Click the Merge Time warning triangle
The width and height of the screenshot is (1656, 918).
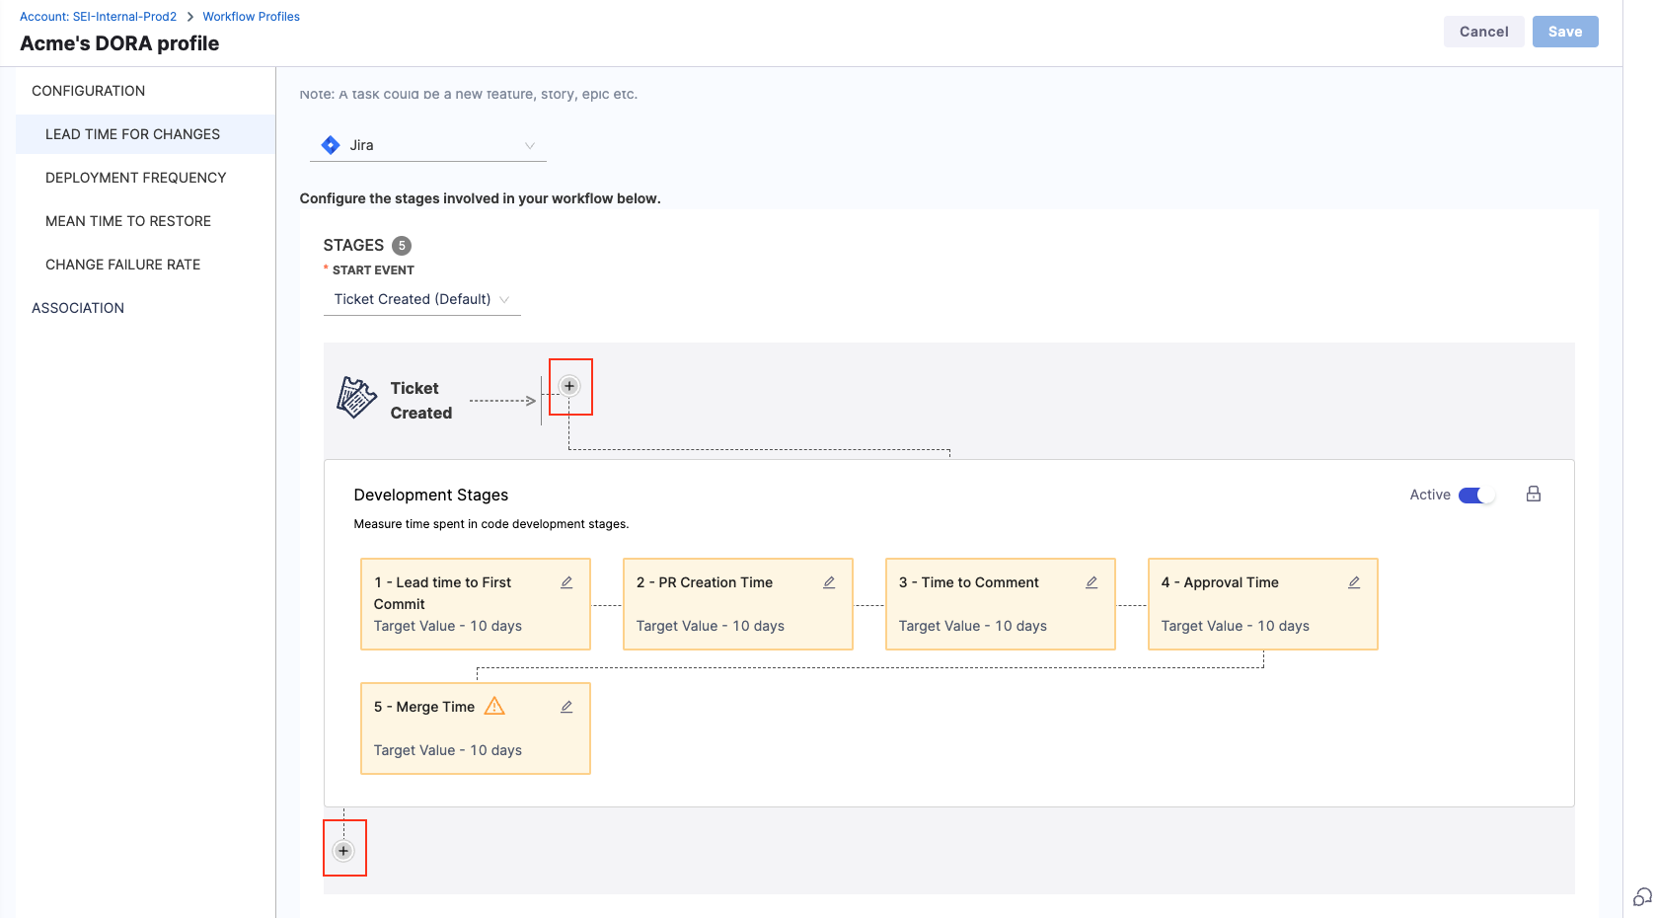(494, 706)
